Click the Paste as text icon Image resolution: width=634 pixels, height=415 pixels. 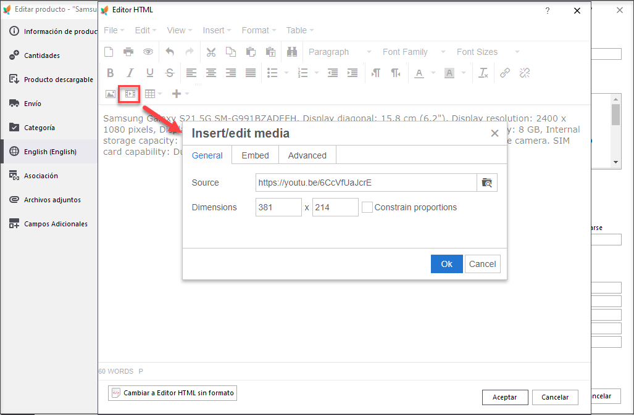point(270,52)
